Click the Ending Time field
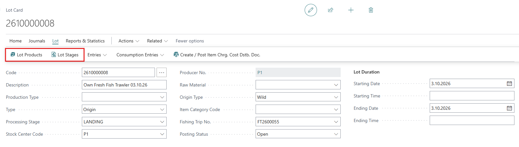The height and width of the screenshot is (147, 519). pyautogui.click(x=472, y=120)
